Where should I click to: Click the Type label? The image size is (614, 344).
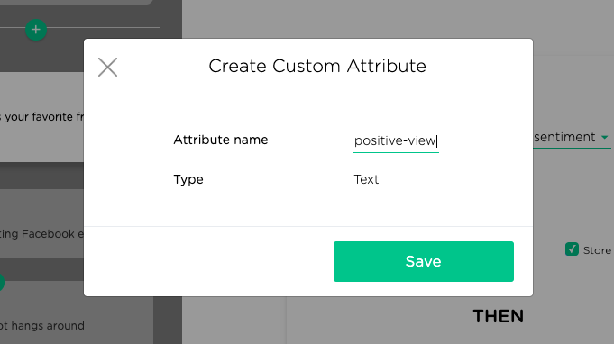188,179
